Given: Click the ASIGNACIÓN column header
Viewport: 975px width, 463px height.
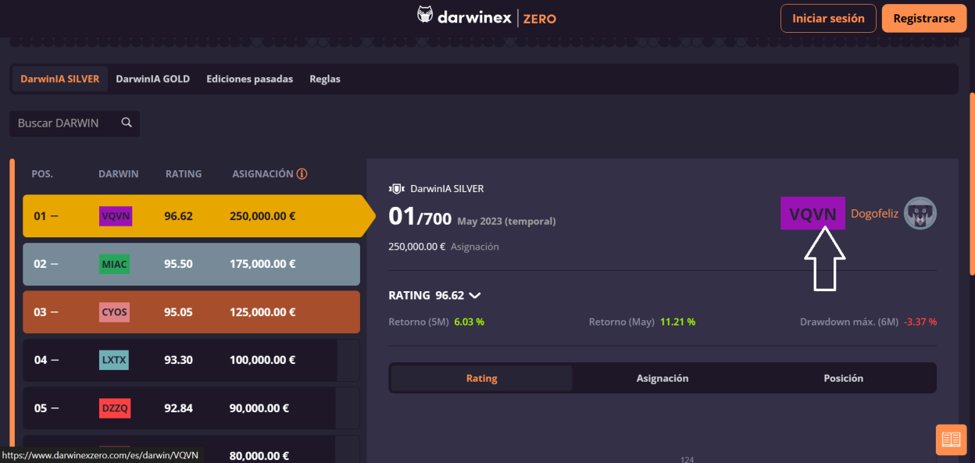Looking at the screenshot, I should pyautogui.click(x=262, y=174).
